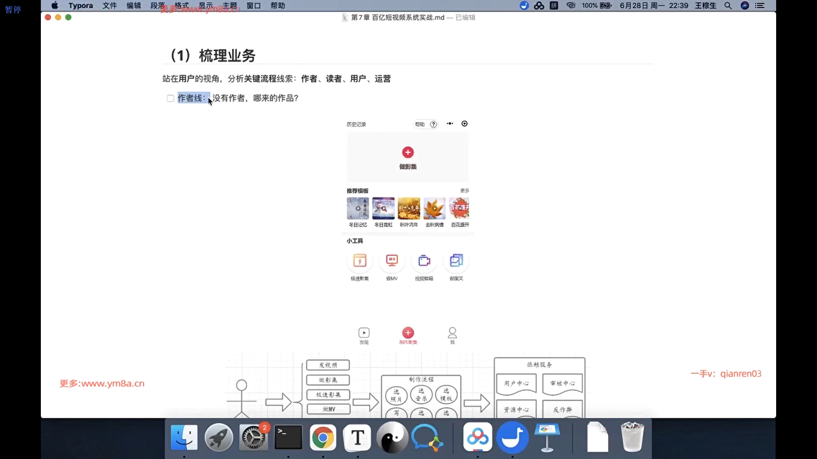Open the 段落 menu
This screenshot has width=817, height=459.
pyautogui.click(x=157, y=6)
